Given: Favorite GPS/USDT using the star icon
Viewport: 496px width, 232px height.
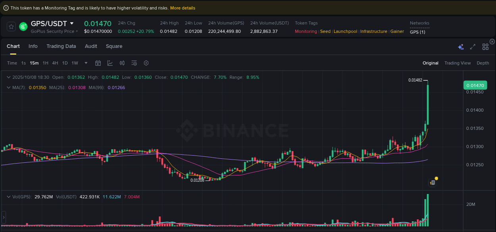Looking at the screenshot, I should [x=12, y=27].
